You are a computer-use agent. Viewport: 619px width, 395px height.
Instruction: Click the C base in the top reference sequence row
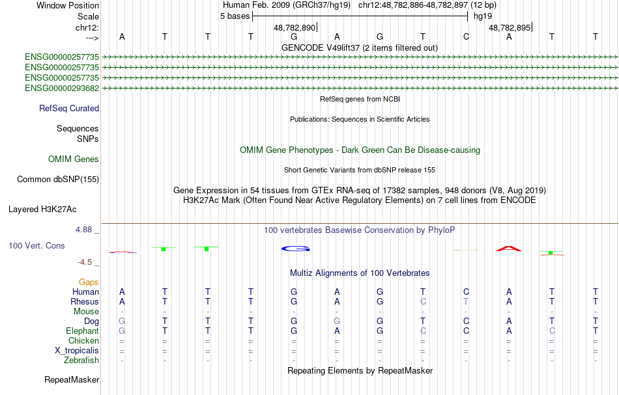466,37
